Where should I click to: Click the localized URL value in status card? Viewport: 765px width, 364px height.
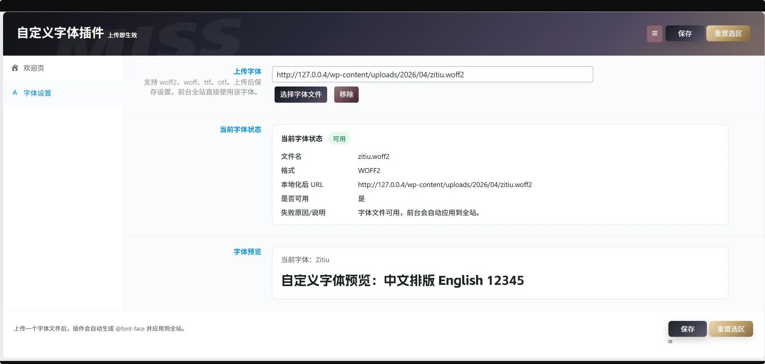click(445, 185)
